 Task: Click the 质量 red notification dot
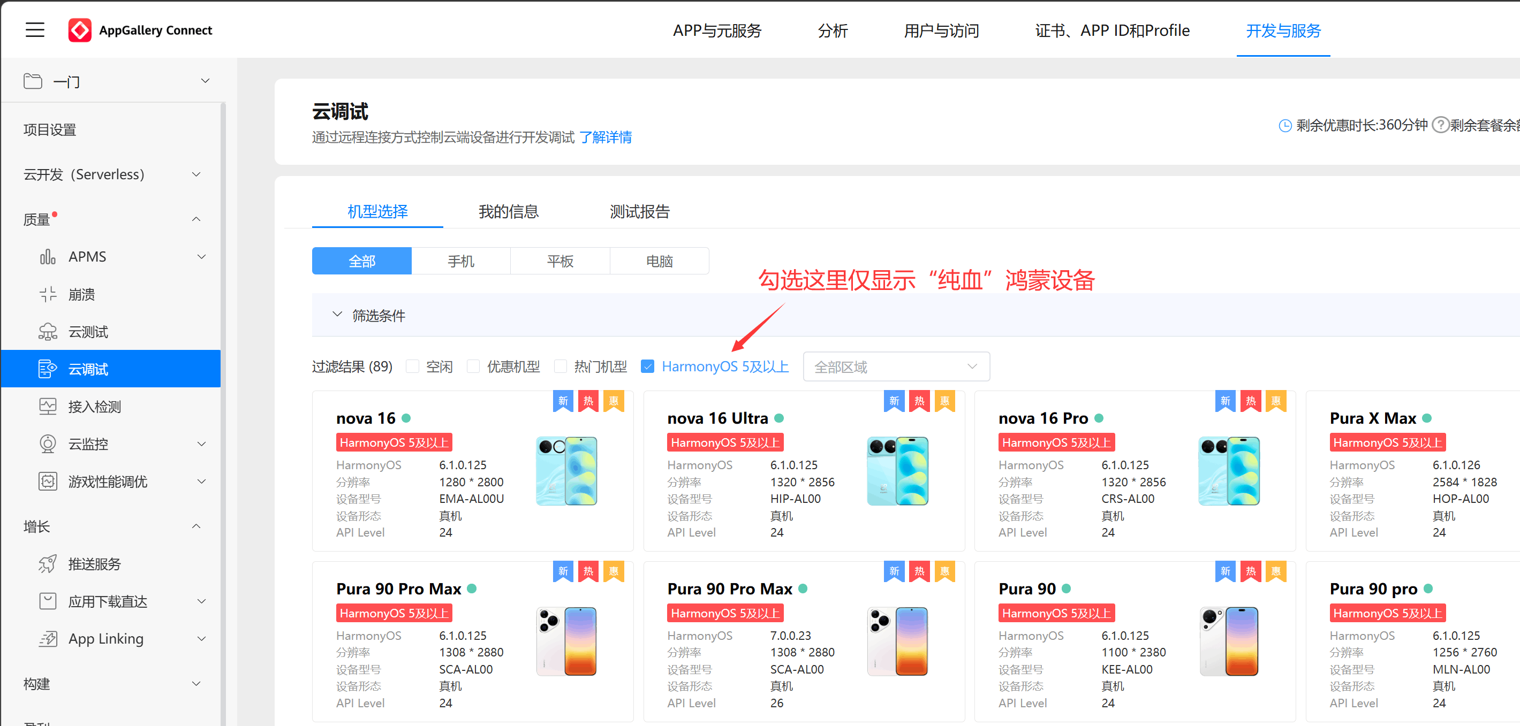55,214
